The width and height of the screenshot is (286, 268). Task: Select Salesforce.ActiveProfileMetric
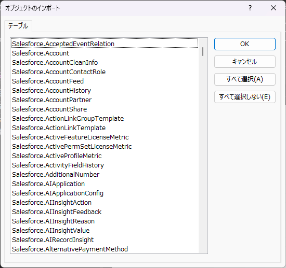105,156
